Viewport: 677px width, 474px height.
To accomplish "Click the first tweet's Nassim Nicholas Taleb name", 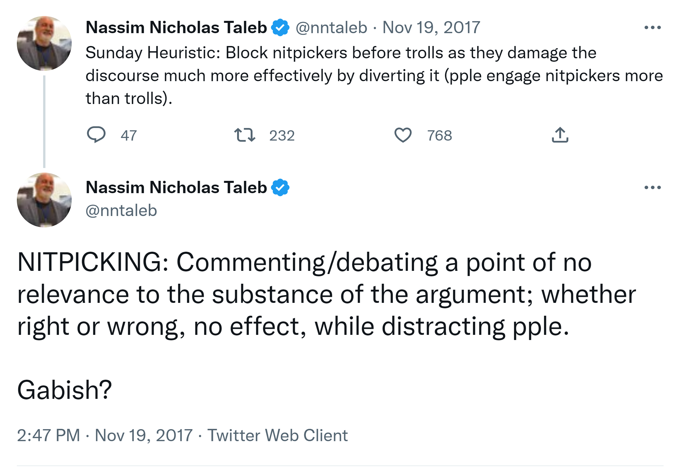I will tap(176, 27).
